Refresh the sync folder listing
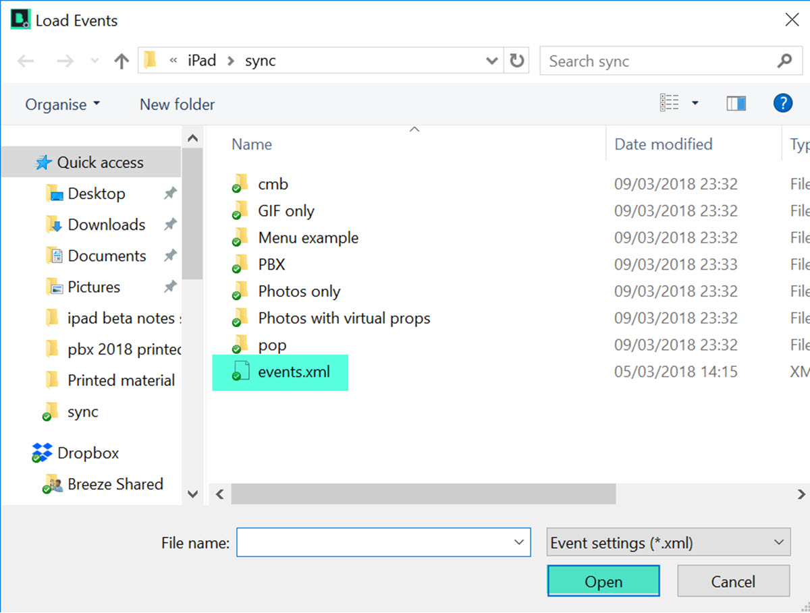 coord(516,61)
